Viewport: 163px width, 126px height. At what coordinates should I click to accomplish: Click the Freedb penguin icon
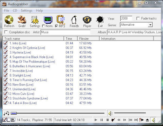pyautogui.click(x=74, y=20)
